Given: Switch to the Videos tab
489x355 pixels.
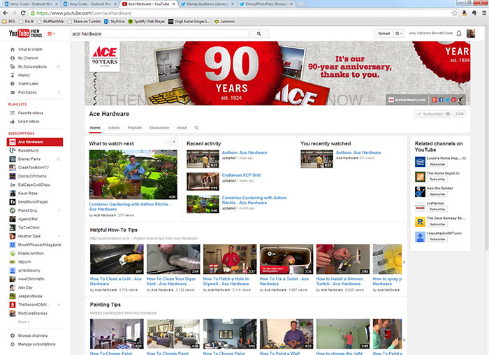Looking at the screenshot, I should [x=114, y=128].
